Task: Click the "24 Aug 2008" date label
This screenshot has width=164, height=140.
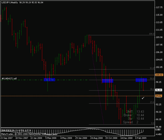Action: pyautogui.click(x=97, y=138)
